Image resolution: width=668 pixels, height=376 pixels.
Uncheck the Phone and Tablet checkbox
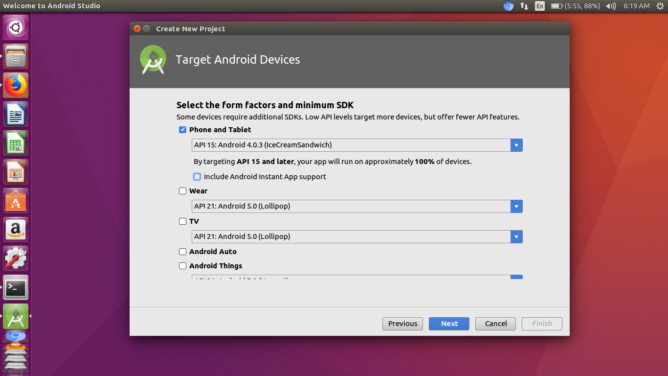pos(182,130)
